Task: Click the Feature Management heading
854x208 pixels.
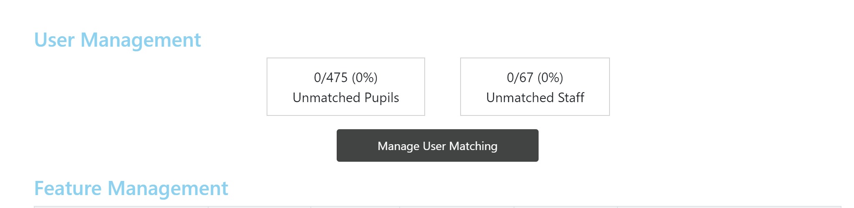Action: coord(131,188)
